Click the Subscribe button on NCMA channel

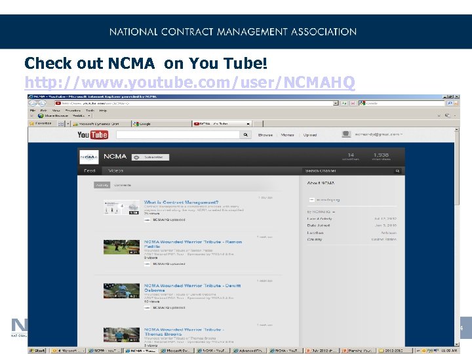coord(150,157)
